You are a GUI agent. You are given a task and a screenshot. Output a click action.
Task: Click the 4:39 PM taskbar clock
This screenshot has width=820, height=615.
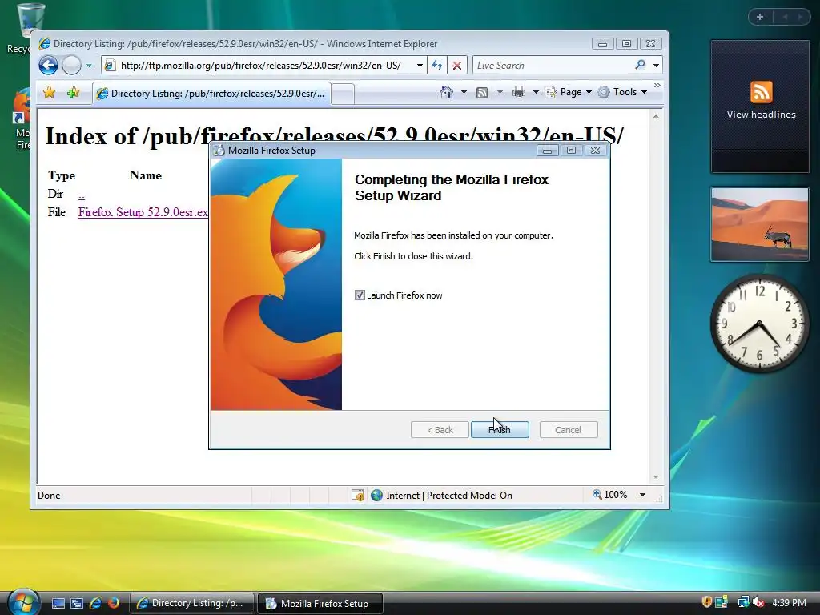click(789, 603)
